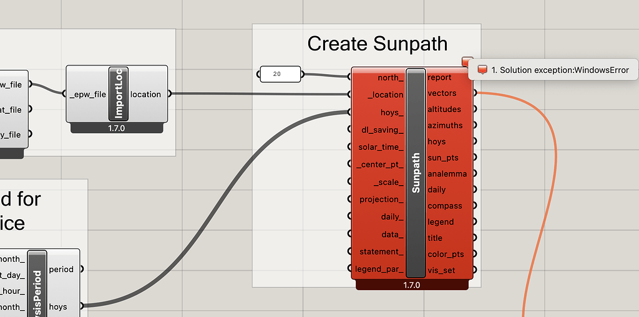Click the hoys output grip of AnalysisPeriod

click(x=82, y=306)
